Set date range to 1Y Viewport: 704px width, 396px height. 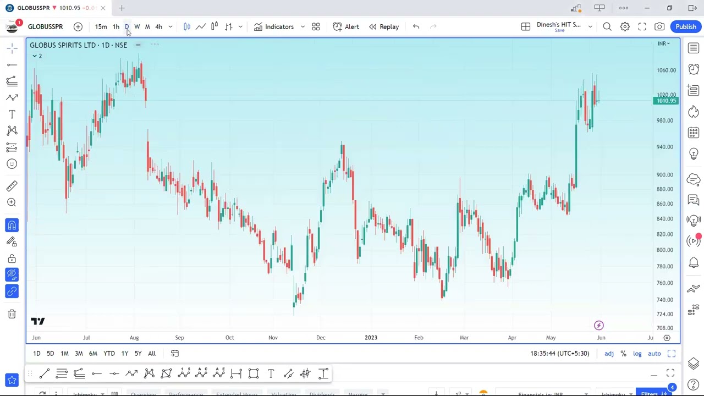pyautogui.click(x=124, y=354)
